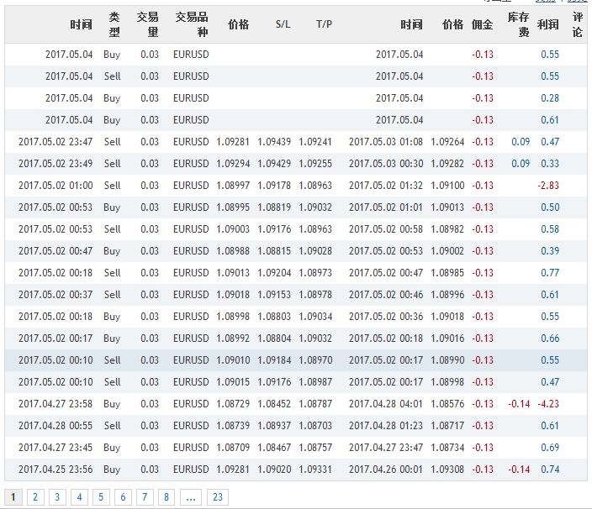Jump to page 6
Screen dimensions: 592x509
point(123,497)
